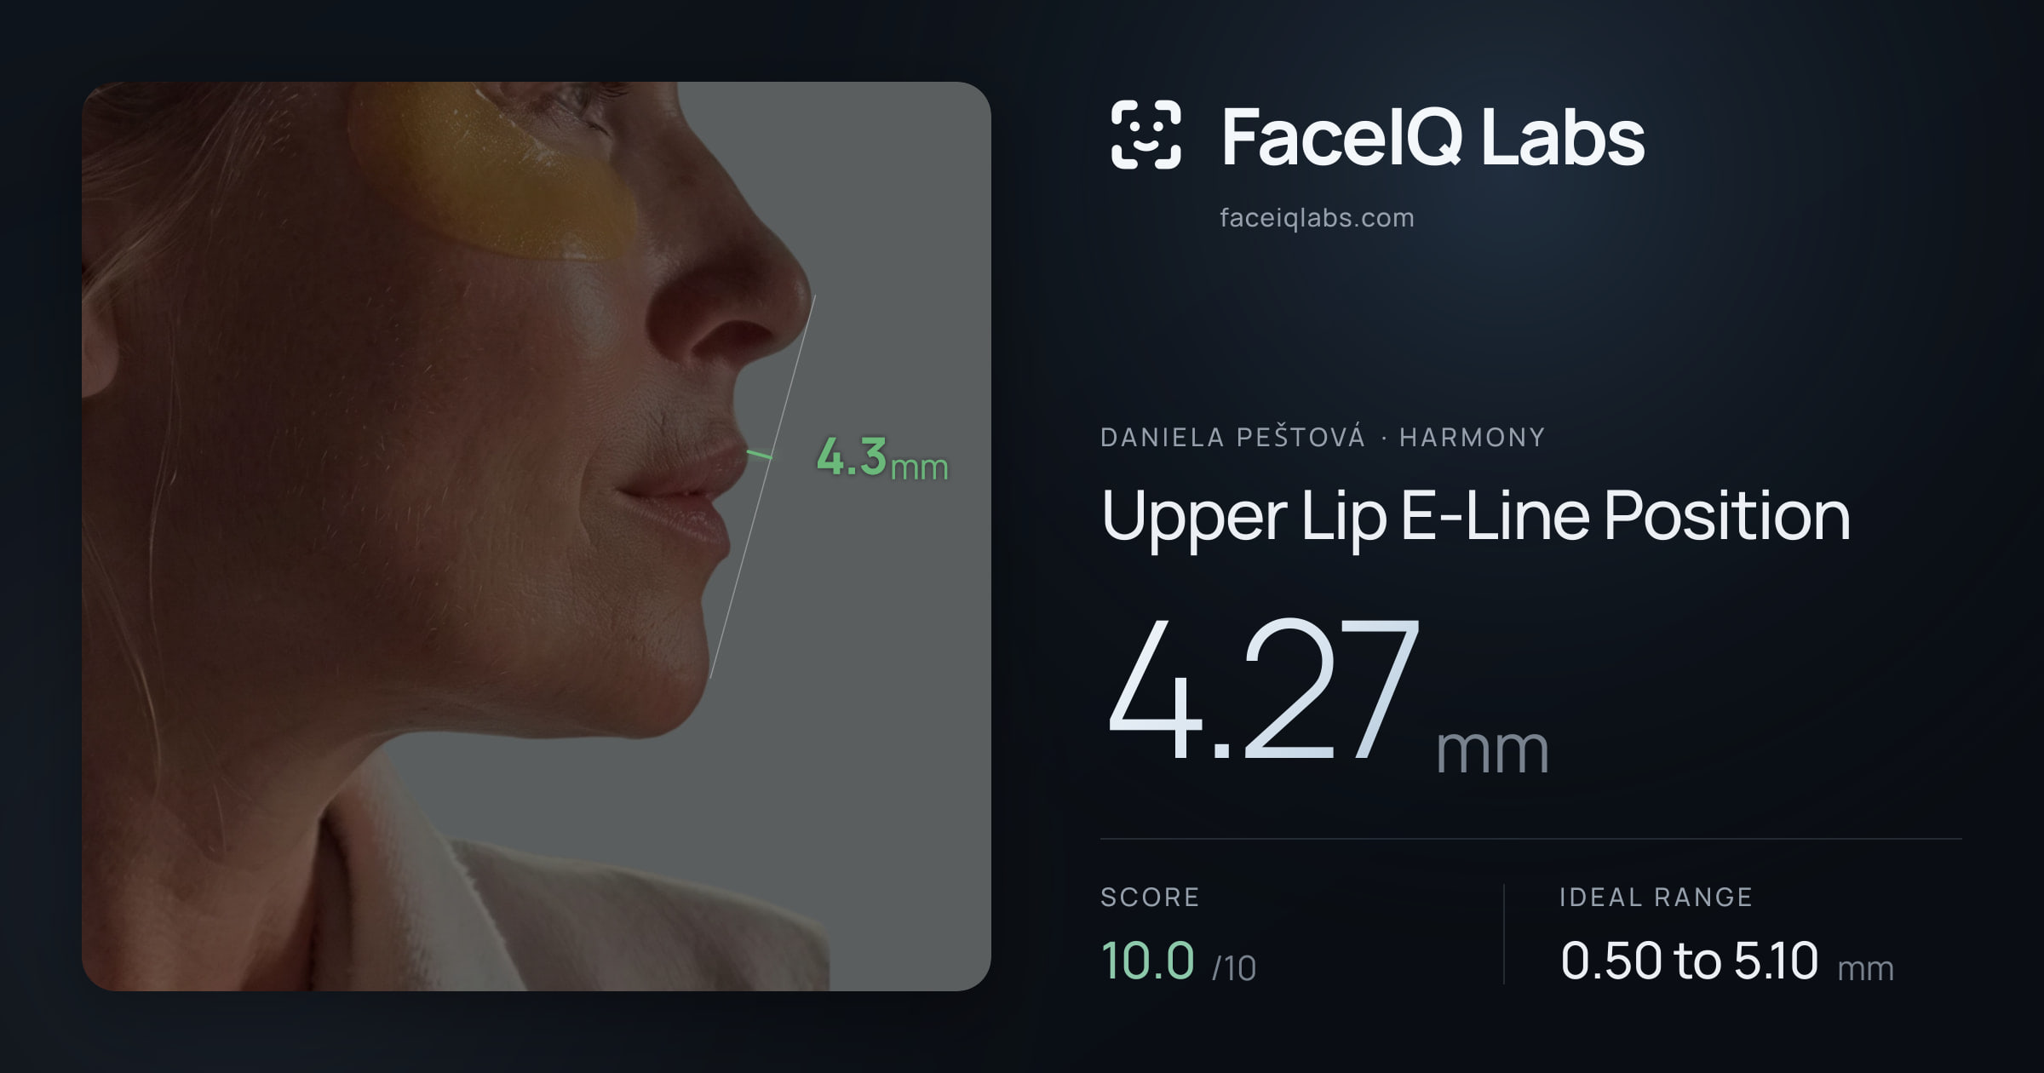Click the /10 score denominator

coord(1233,968)
